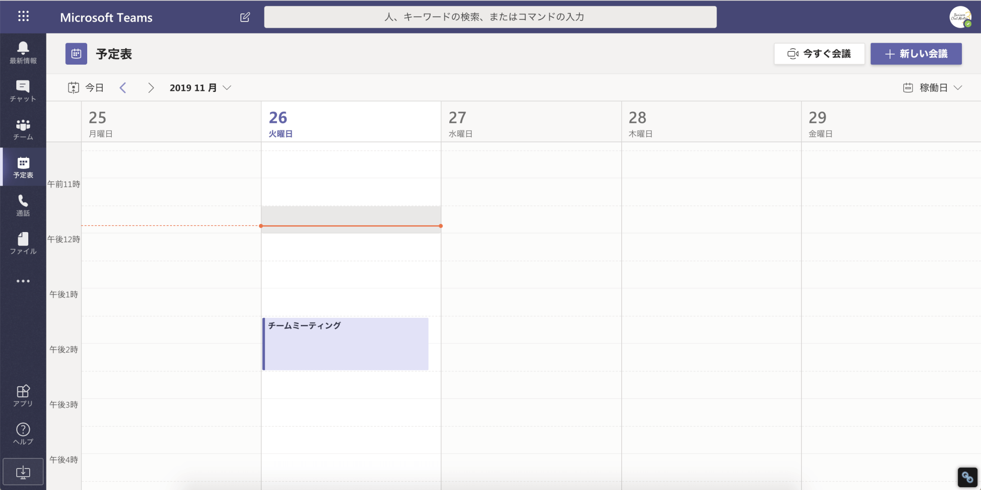Open the Calls (通話) phone icon
This screenshot has width=981, height=490.
(23, 205)
